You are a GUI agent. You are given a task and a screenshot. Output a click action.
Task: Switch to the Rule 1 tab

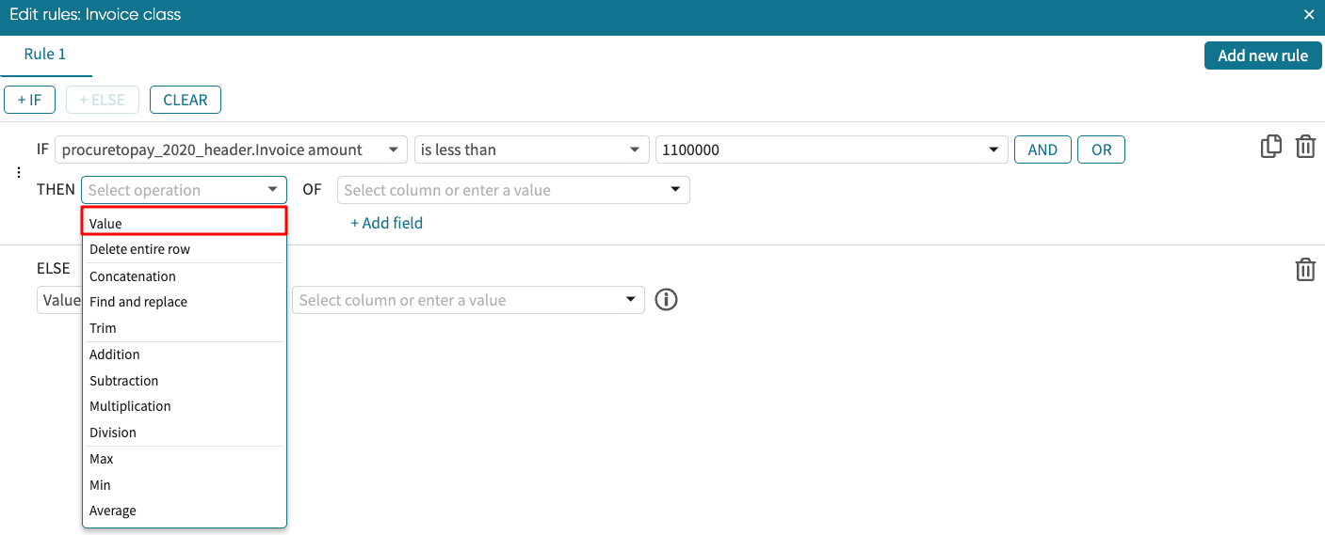(x=45, y=55)
